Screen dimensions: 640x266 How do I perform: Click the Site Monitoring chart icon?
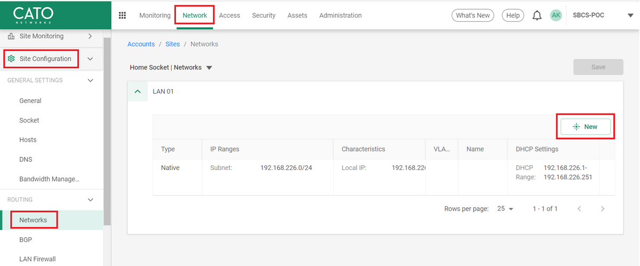11,36
